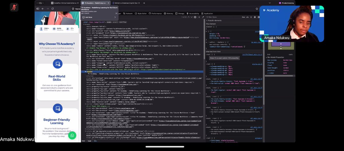Image resolution: width=344 pixels, height=151 pixels.
Task: Click the position static property row
Action: point(280,70)
